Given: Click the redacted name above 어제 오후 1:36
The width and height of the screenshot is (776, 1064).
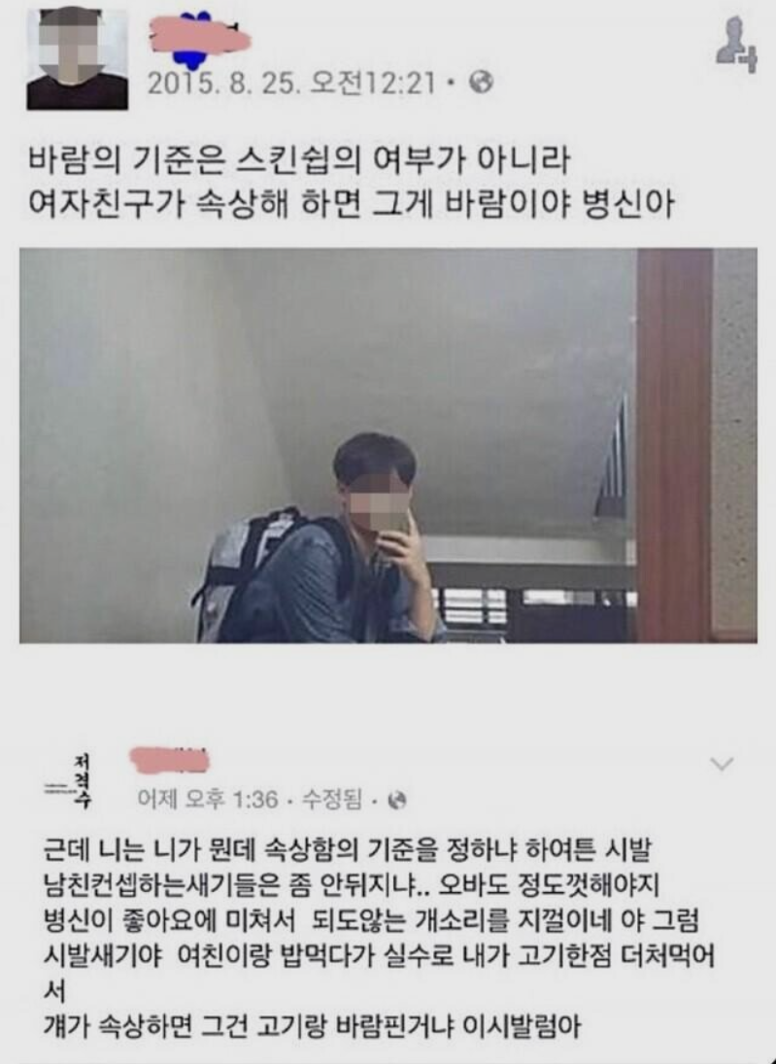Looking at the screenshot, I should click(168, 758).
